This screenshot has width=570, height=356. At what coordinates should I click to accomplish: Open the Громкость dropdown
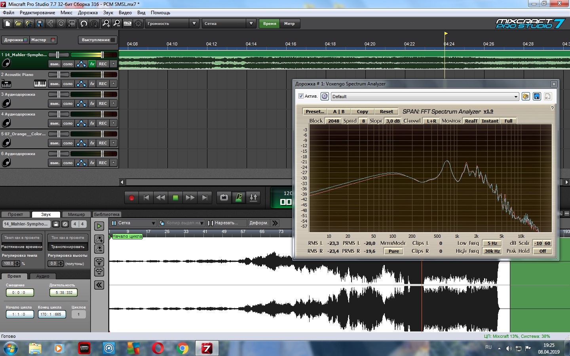(173, 24)
